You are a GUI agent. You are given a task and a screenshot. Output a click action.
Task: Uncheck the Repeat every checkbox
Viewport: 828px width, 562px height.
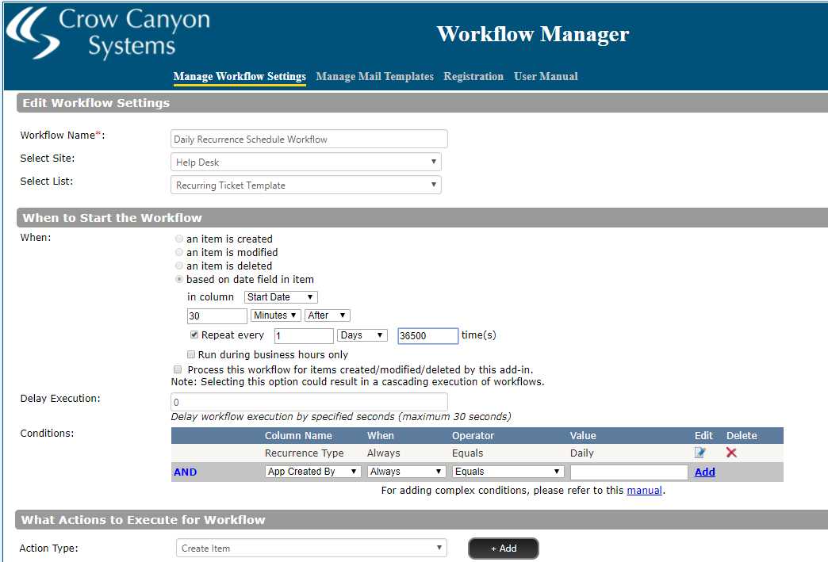194,335
